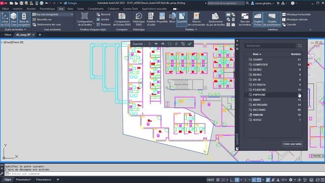
Task: Switch to the Paramétrique ribbon tab
Action: [47, 9]
